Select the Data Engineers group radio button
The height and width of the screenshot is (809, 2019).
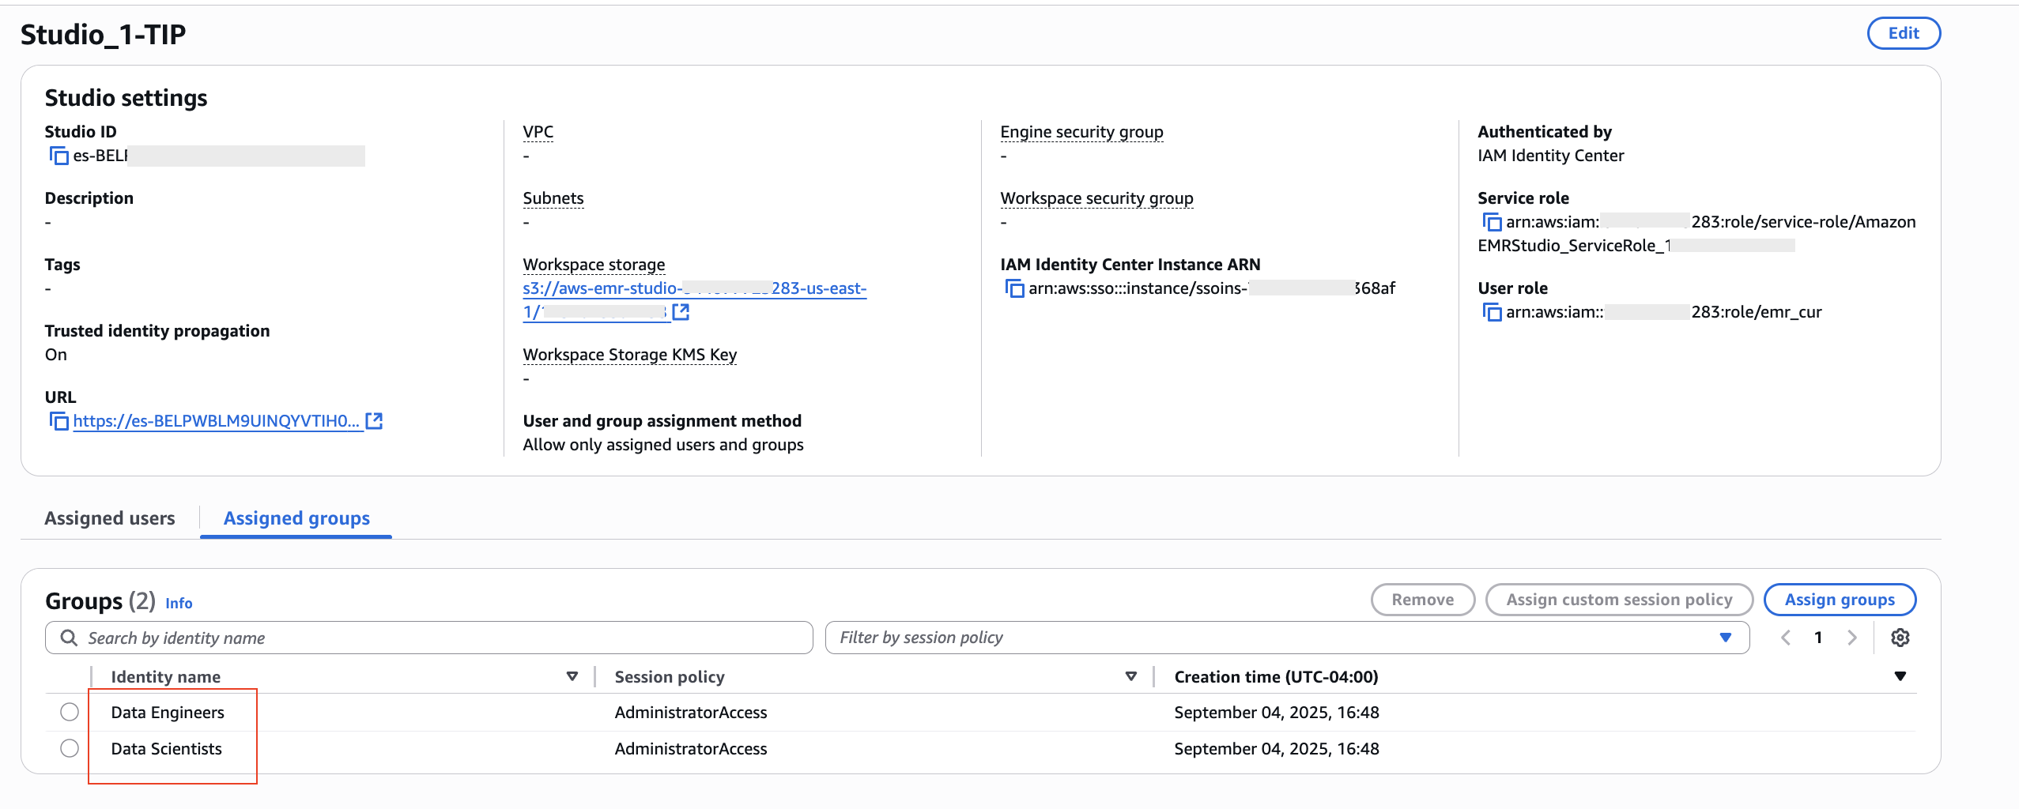tap(70, 712)
